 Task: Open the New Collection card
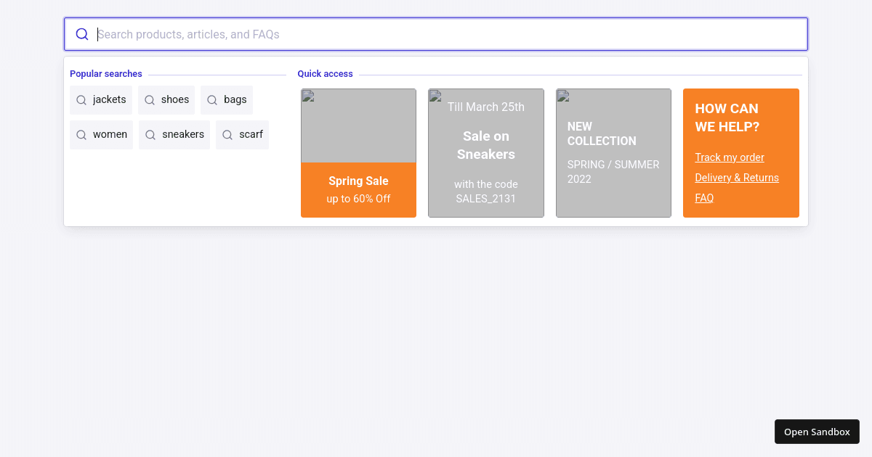(x=613, y=153)
